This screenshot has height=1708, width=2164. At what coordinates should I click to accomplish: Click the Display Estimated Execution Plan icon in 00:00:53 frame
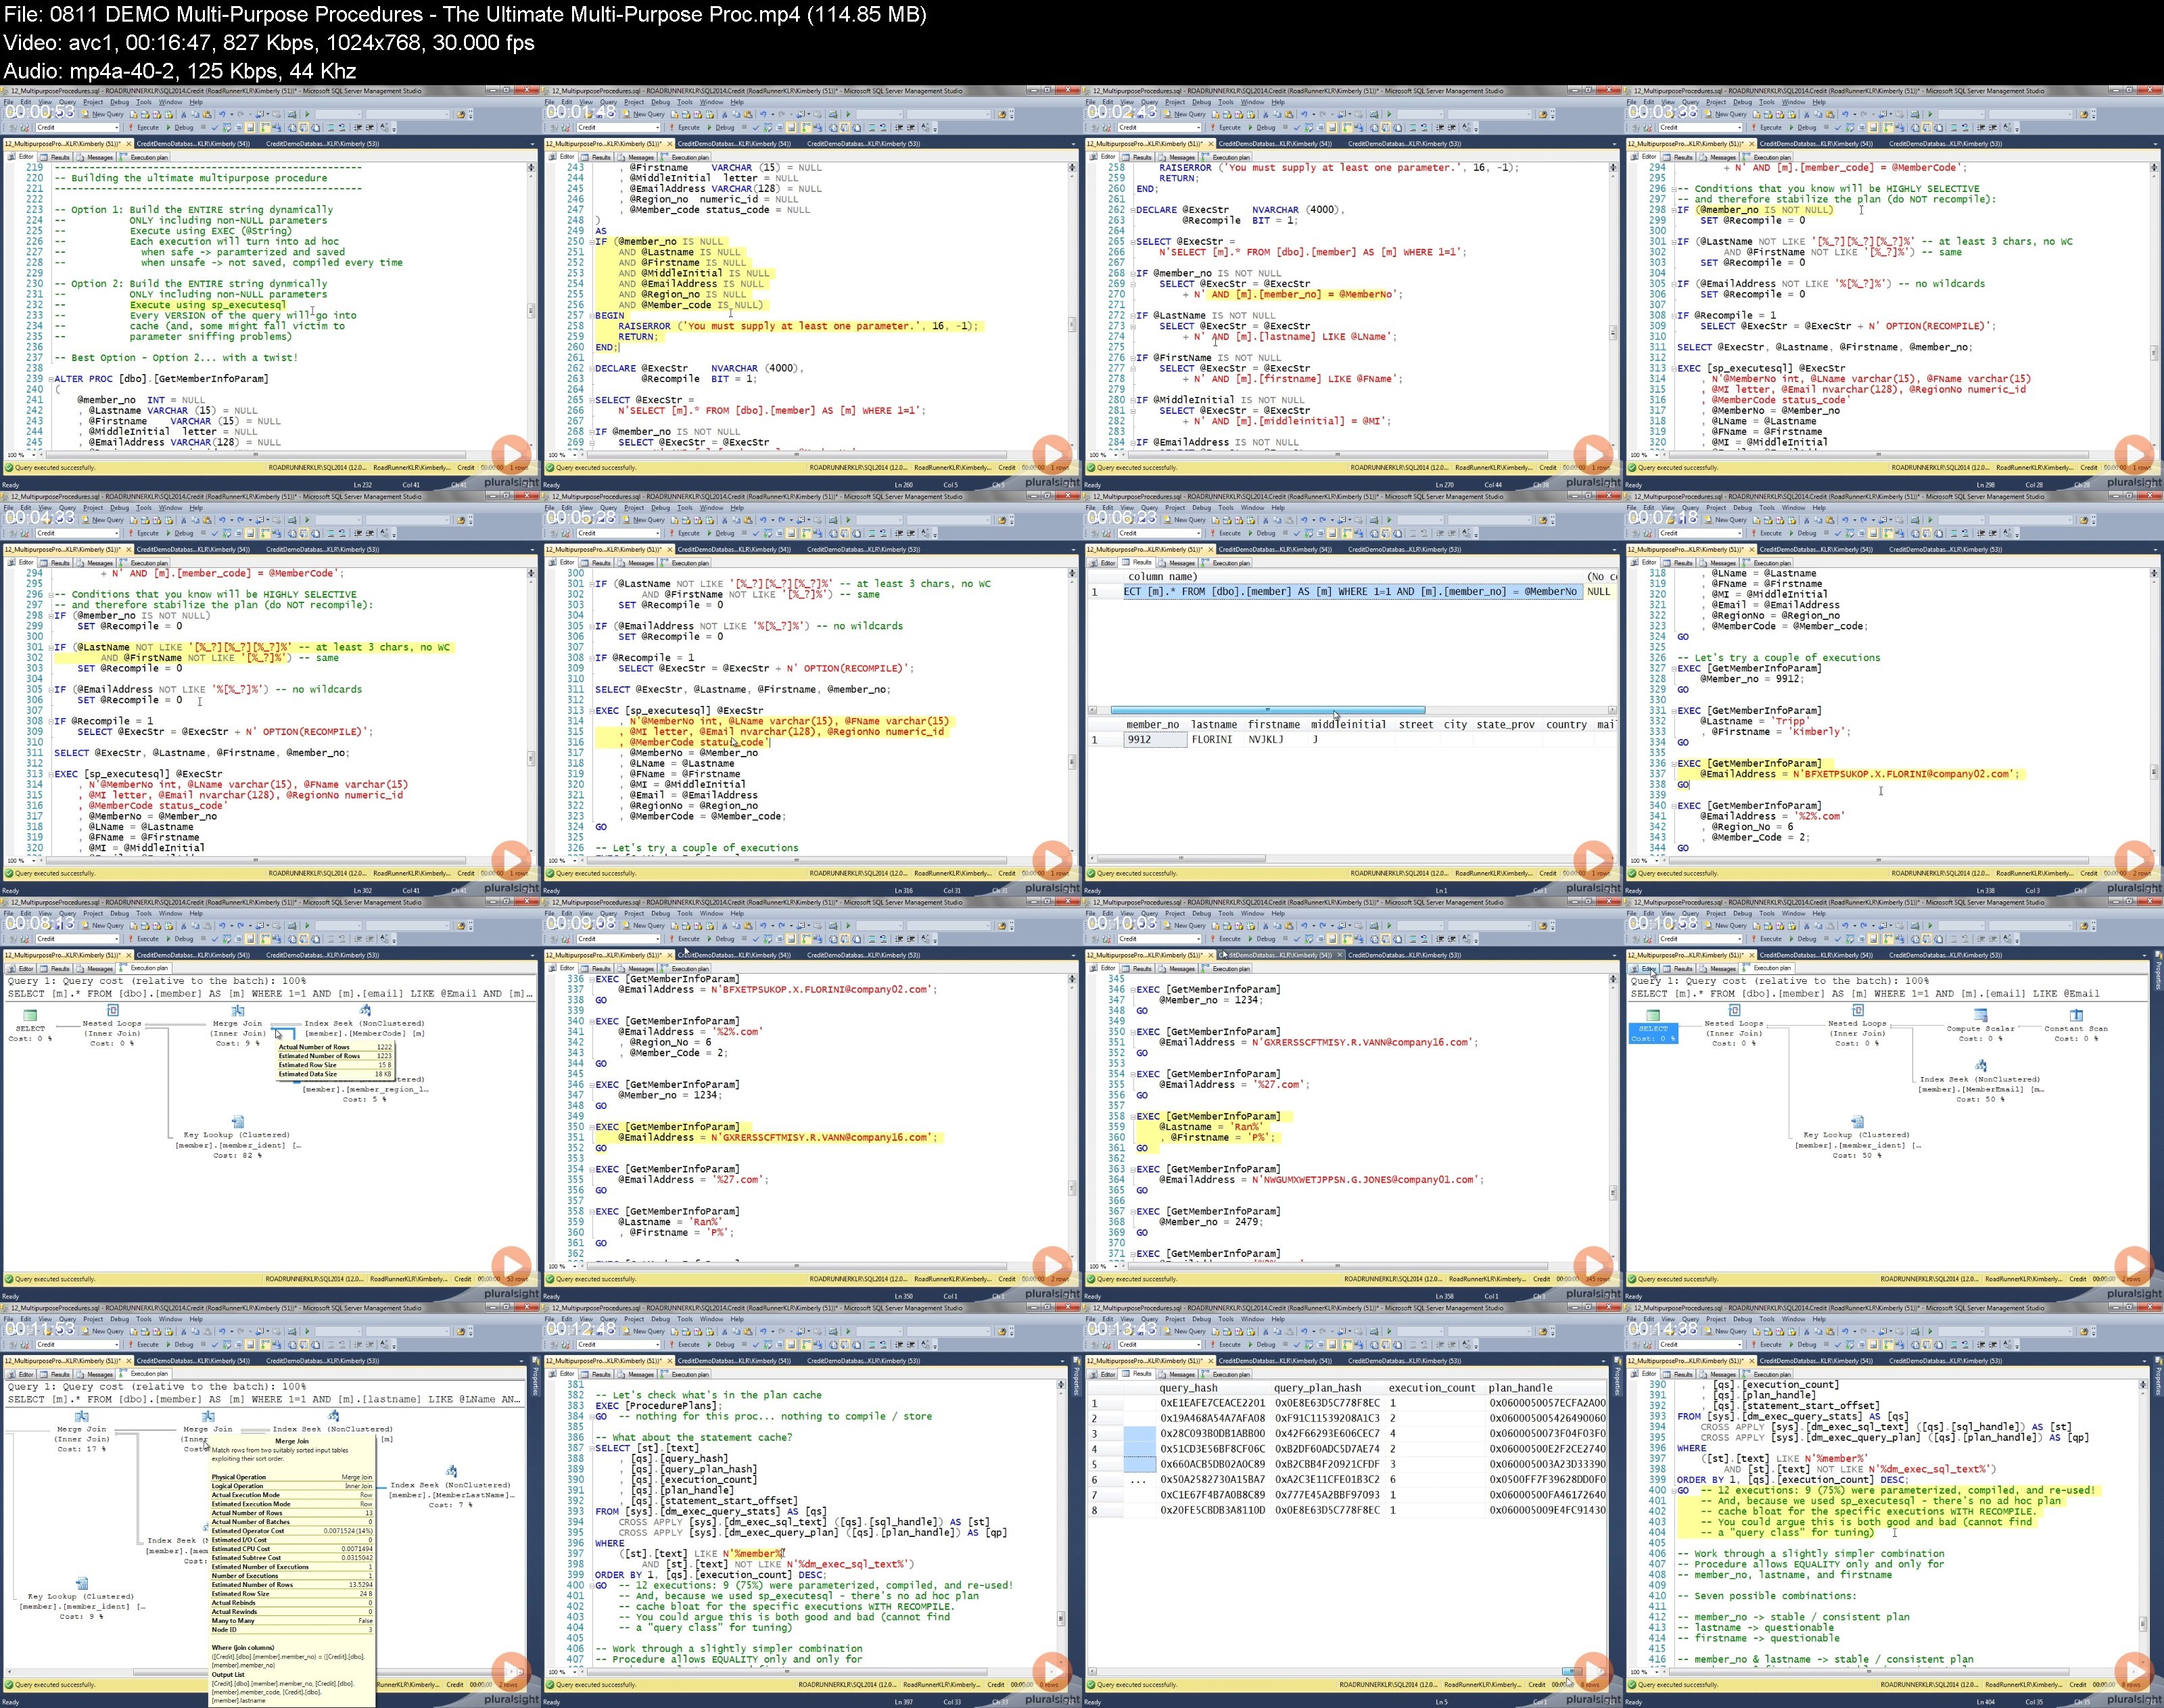(226, 128)
